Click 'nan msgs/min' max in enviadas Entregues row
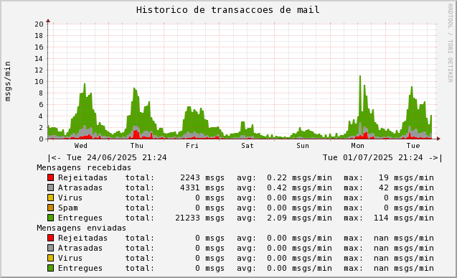 pyautogui.click(x=404, y=268)
